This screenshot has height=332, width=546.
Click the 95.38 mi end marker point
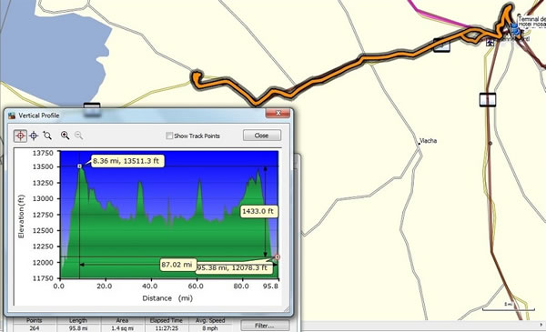pos(278,257)
